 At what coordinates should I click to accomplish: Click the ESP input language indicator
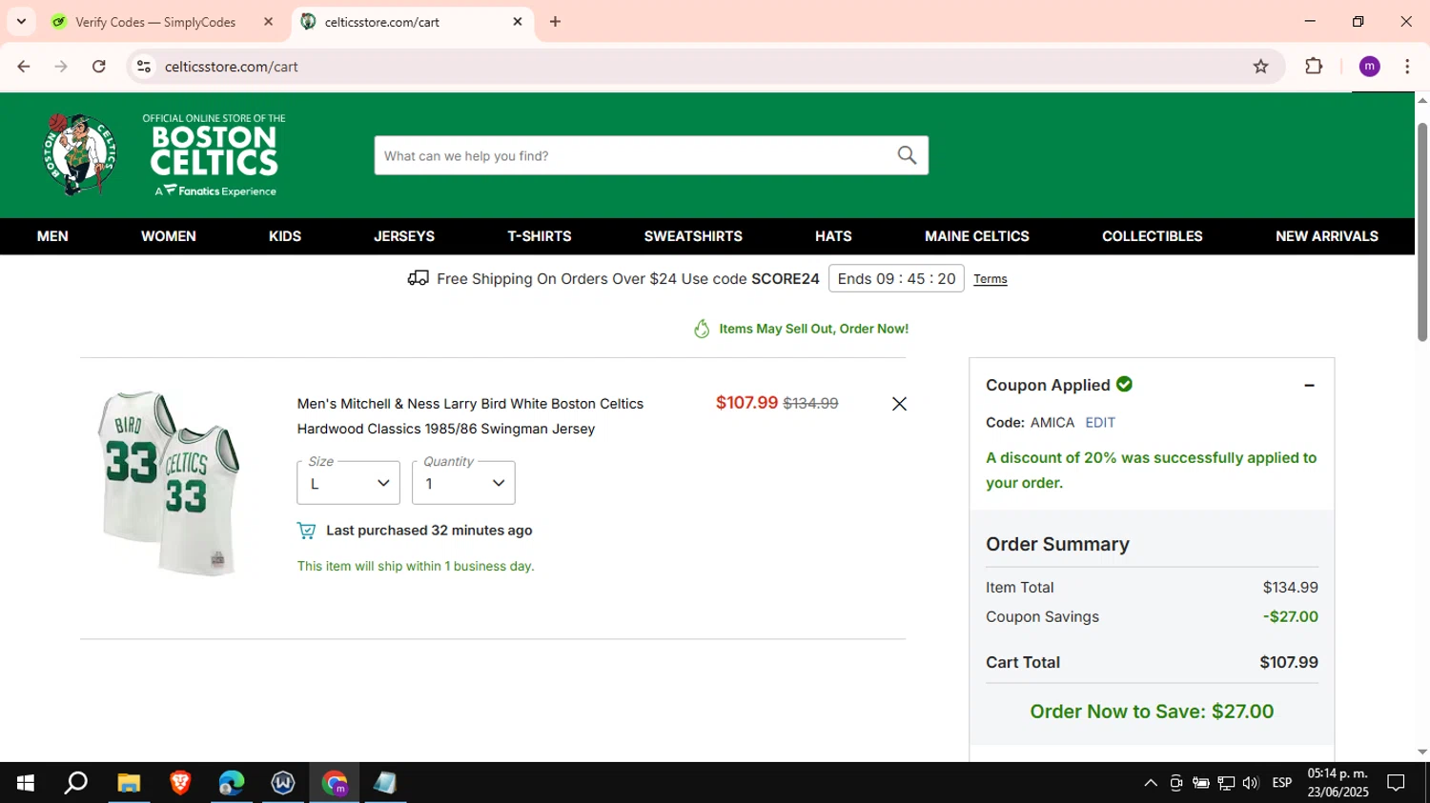(x=1282, y=783)
